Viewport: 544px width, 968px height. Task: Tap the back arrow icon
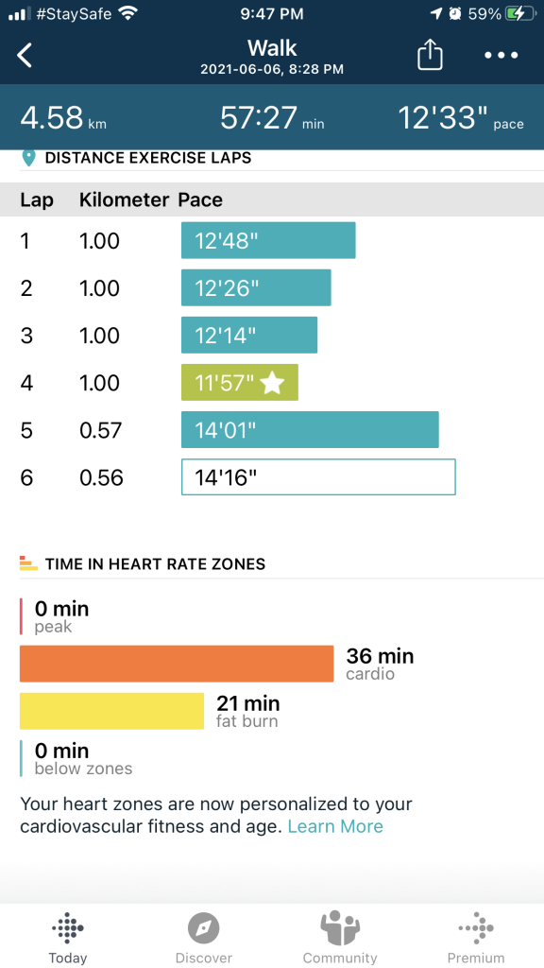(x=24, y=55)
